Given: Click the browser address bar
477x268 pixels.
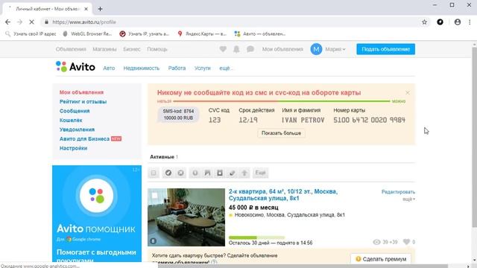Looking at the screenshot, I should (x=231, y=22).
